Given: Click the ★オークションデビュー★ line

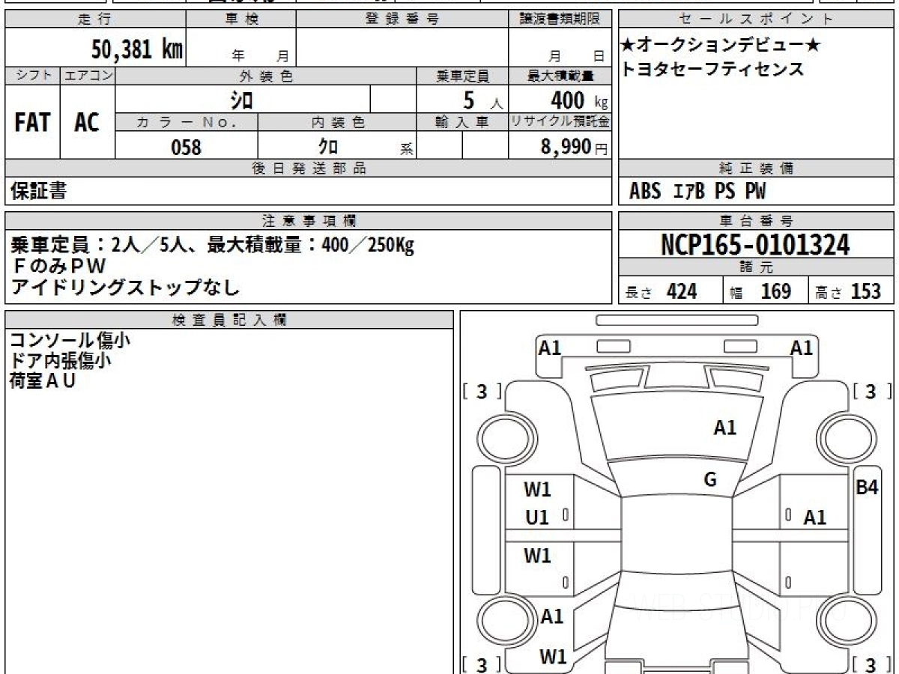Looking at the screenshot, I should (x=721, y=46).
